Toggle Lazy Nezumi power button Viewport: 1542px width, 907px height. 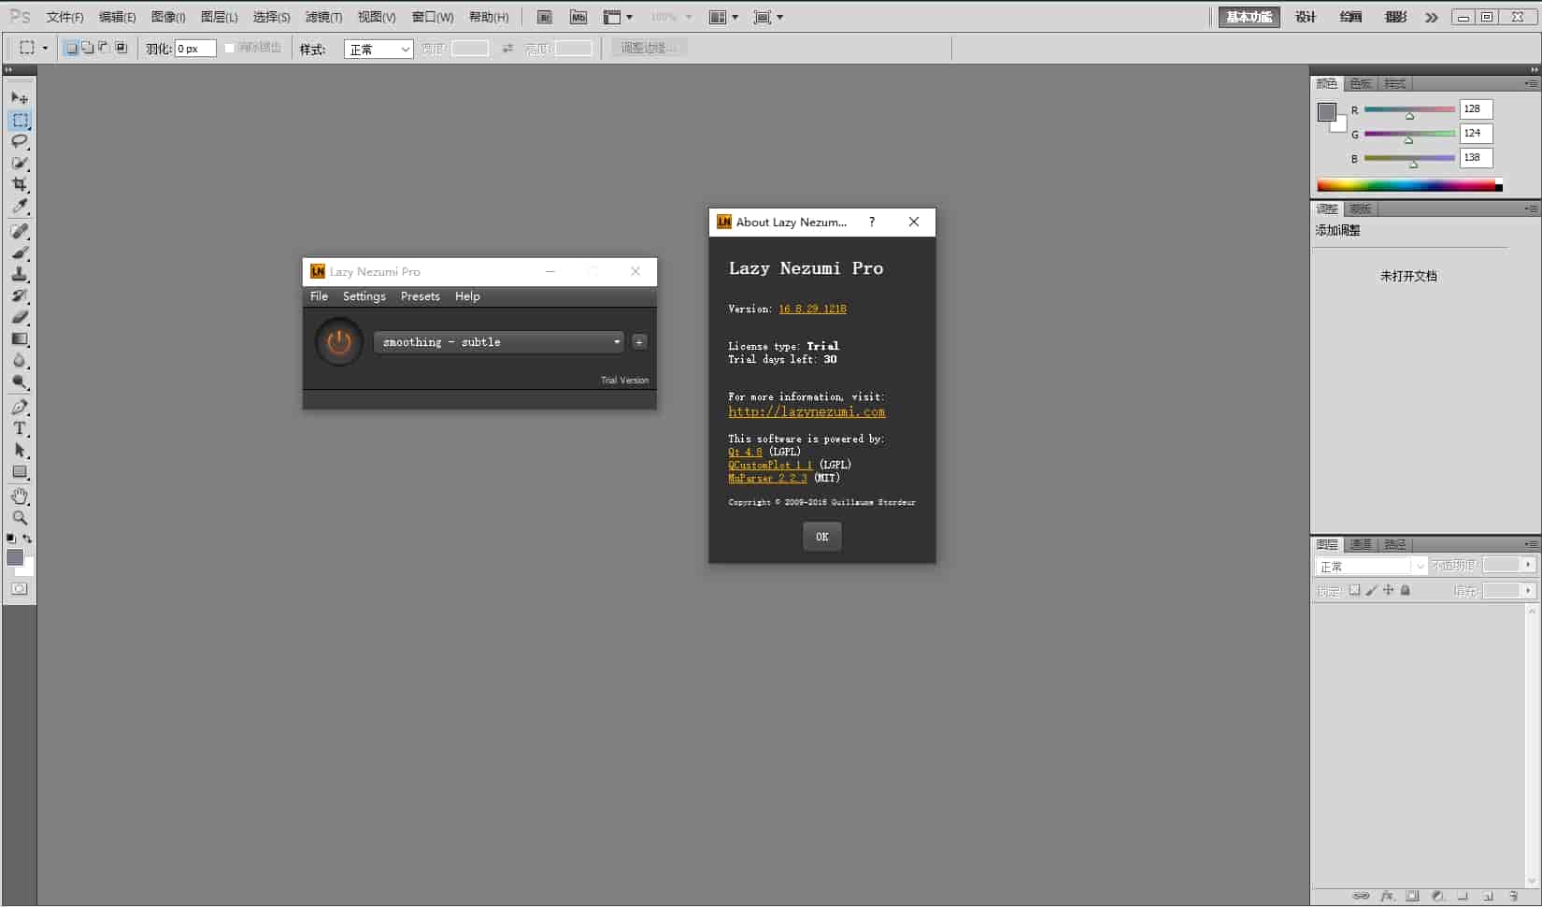338,342
